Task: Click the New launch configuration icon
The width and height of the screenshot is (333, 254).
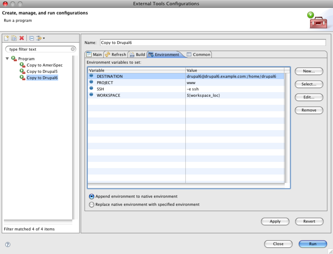Action: [7, 38]
